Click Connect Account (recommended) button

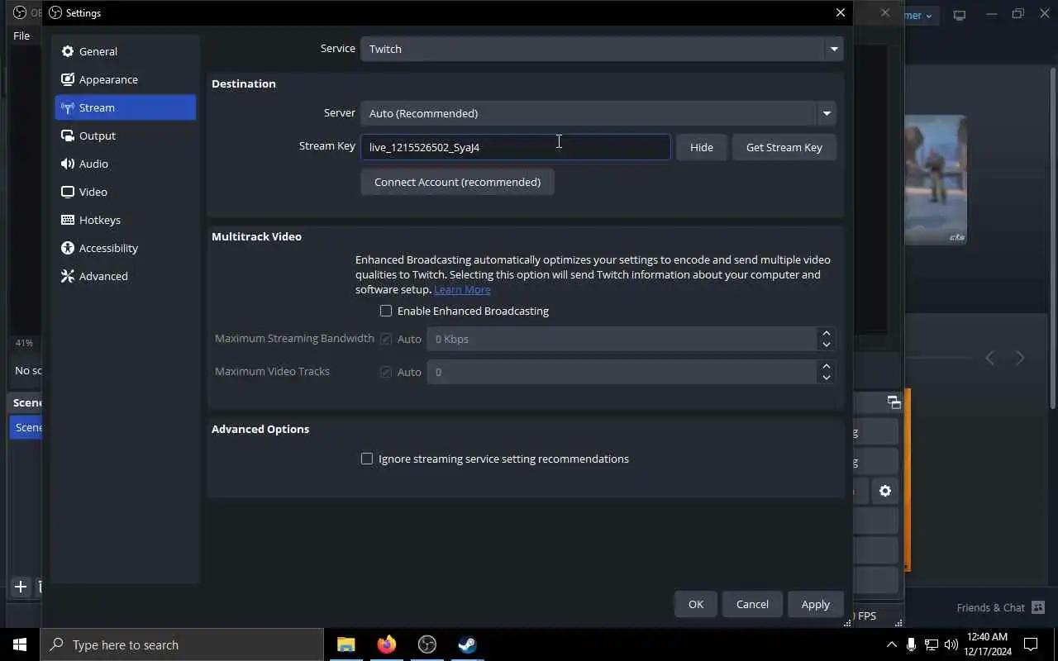click(457, 182)
